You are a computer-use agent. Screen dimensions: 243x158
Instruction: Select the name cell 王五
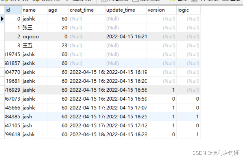34,46
